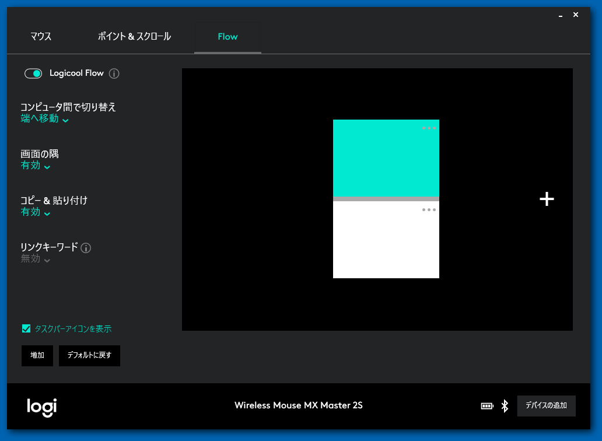Click the battery status icon
Viewport: 602px width, 441px height.
[x=487, y=405]
